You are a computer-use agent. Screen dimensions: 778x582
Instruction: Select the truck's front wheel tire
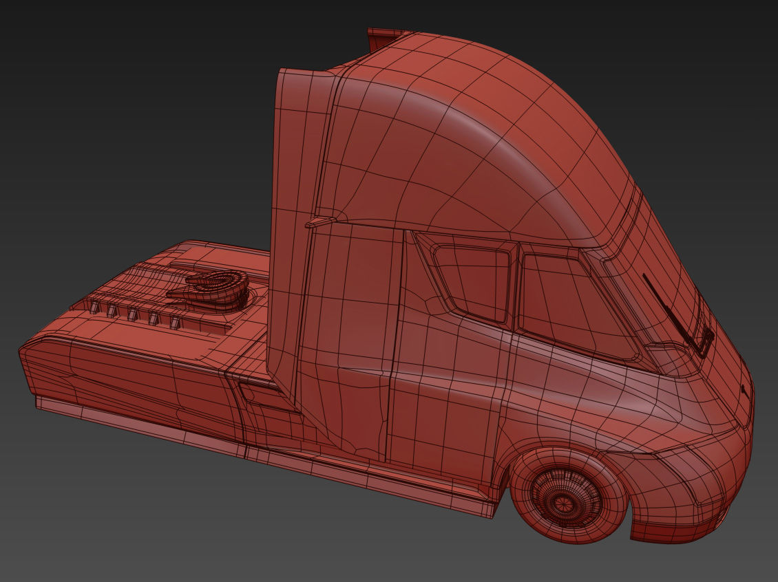[x=570, y=495]
